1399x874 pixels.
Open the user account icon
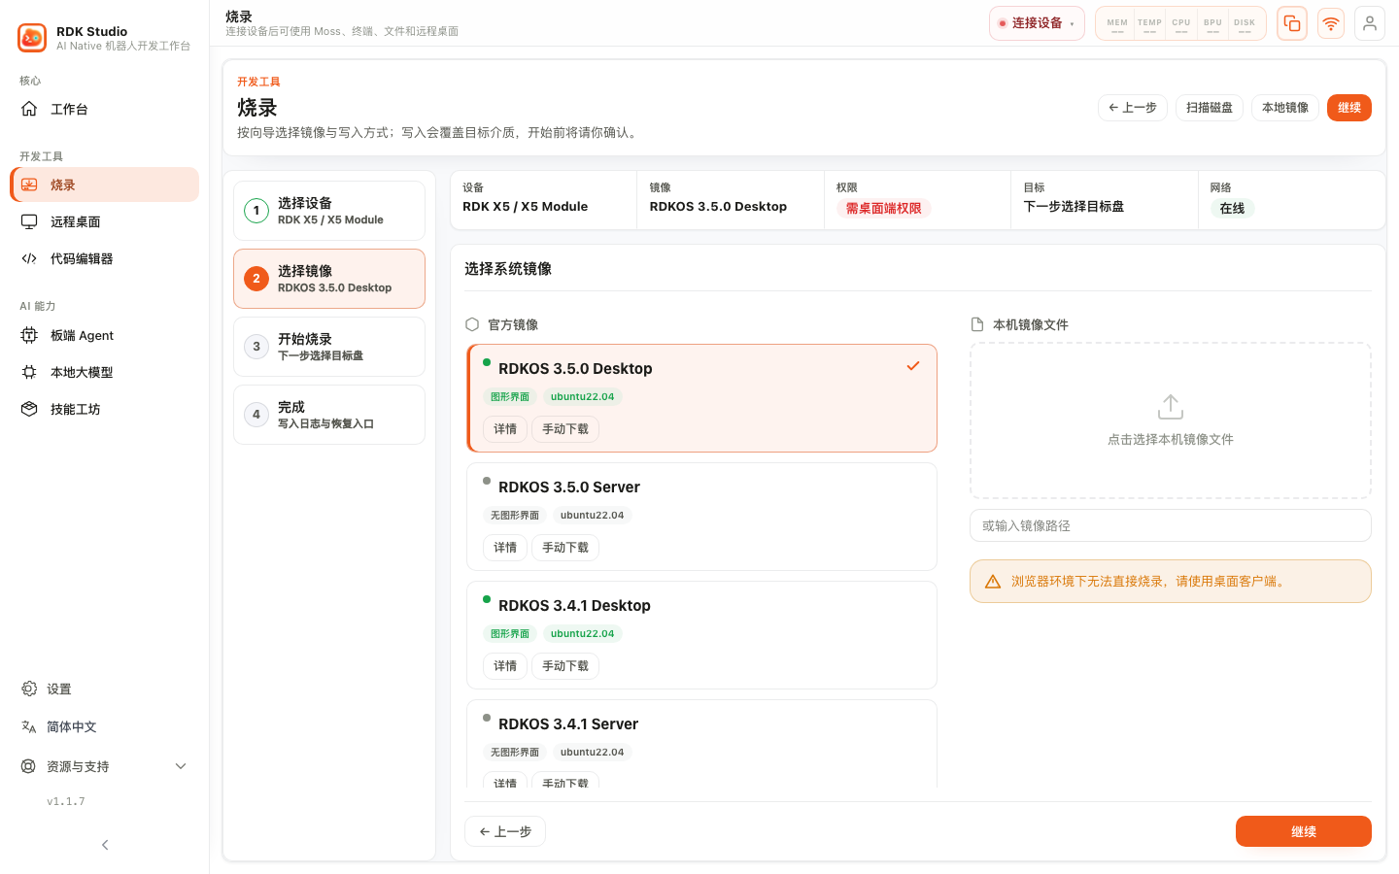(x=1370, y=23)
